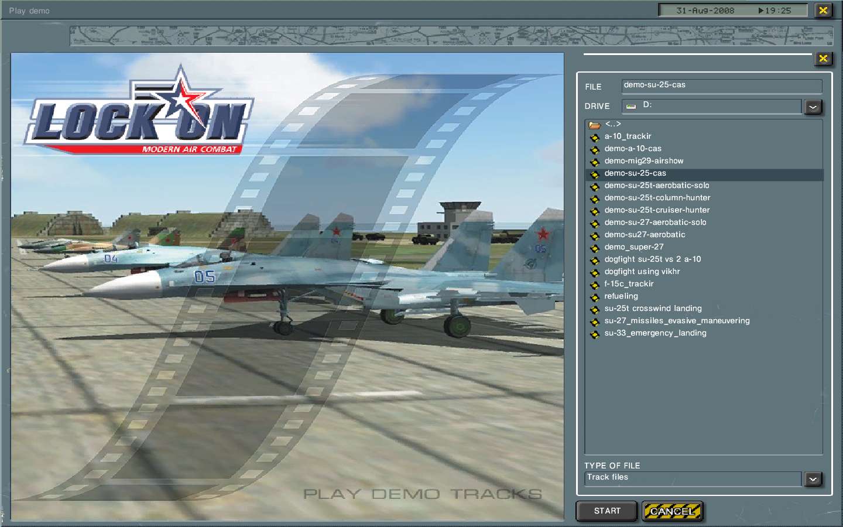This screenshot has width=843, height=527.
Task: Click the track icon beside refueling
Action: tap(595, 297)
